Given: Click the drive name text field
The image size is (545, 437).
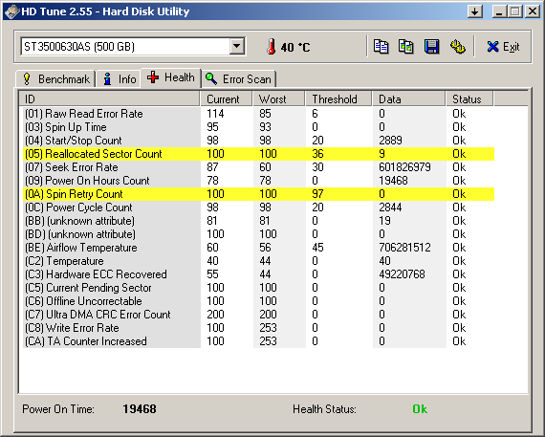Looking at the screenshot, I should click(125, 46).
